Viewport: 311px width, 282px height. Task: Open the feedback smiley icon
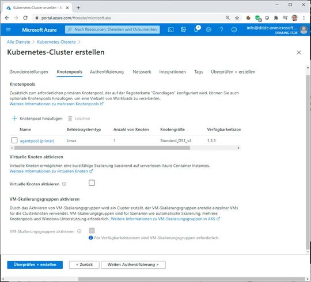coord(234,30)
